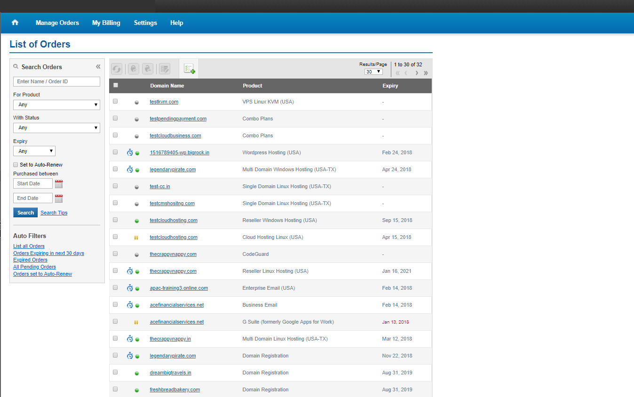The width and height of the screenshot is (634, 397).
Task: Click stopwatch icon on Business Email row
Action: click(130, 305)
